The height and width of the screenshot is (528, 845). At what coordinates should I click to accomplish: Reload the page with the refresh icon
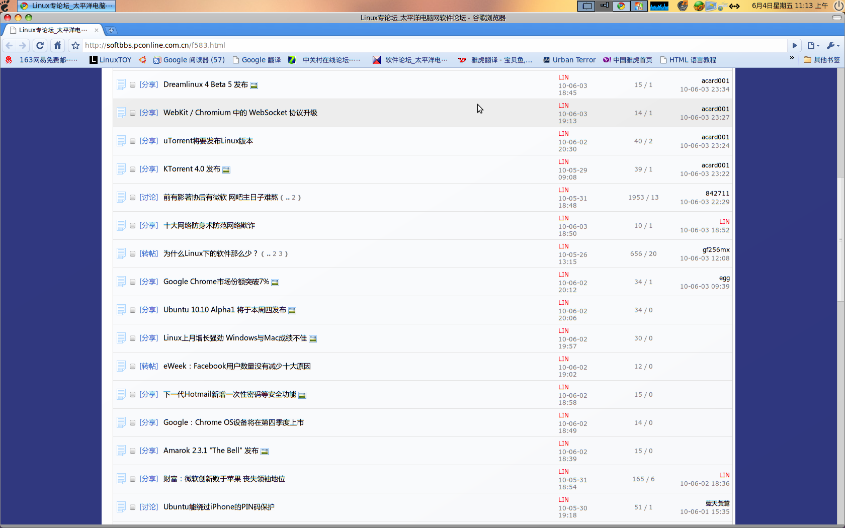[x=40, y=45]
